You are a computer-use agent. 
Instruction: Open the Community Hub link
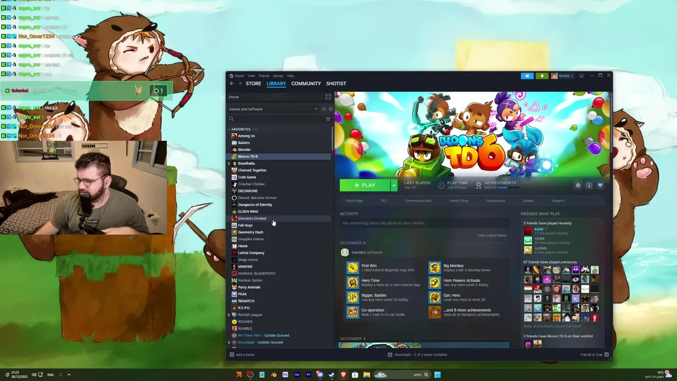[418, 201]
